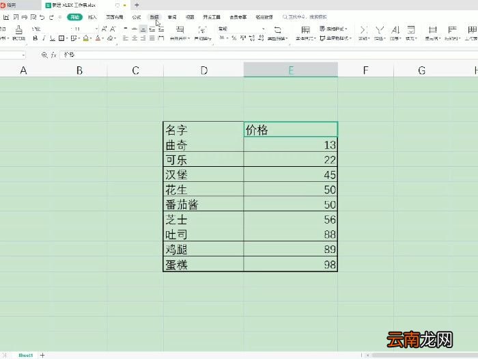This screenshot has height=359, width=478.
Task: Toggle underline formatting
Action: pos(53,38)
